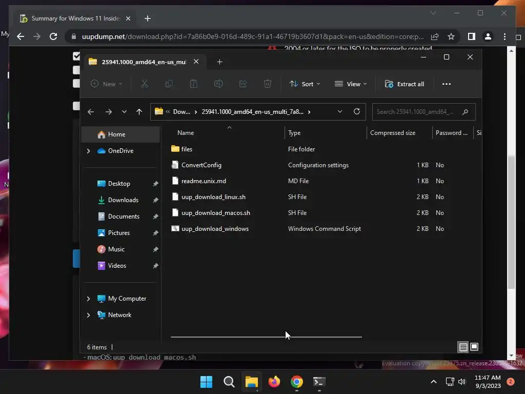Viewport: 525px width, 394px height.
Task: Go back in Chrome browser
Action: [21, 36]
